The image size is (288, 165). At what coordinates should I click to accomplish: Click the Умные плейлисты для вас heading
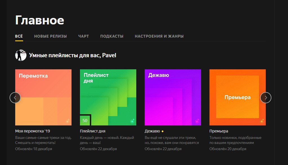coord(73,55)
